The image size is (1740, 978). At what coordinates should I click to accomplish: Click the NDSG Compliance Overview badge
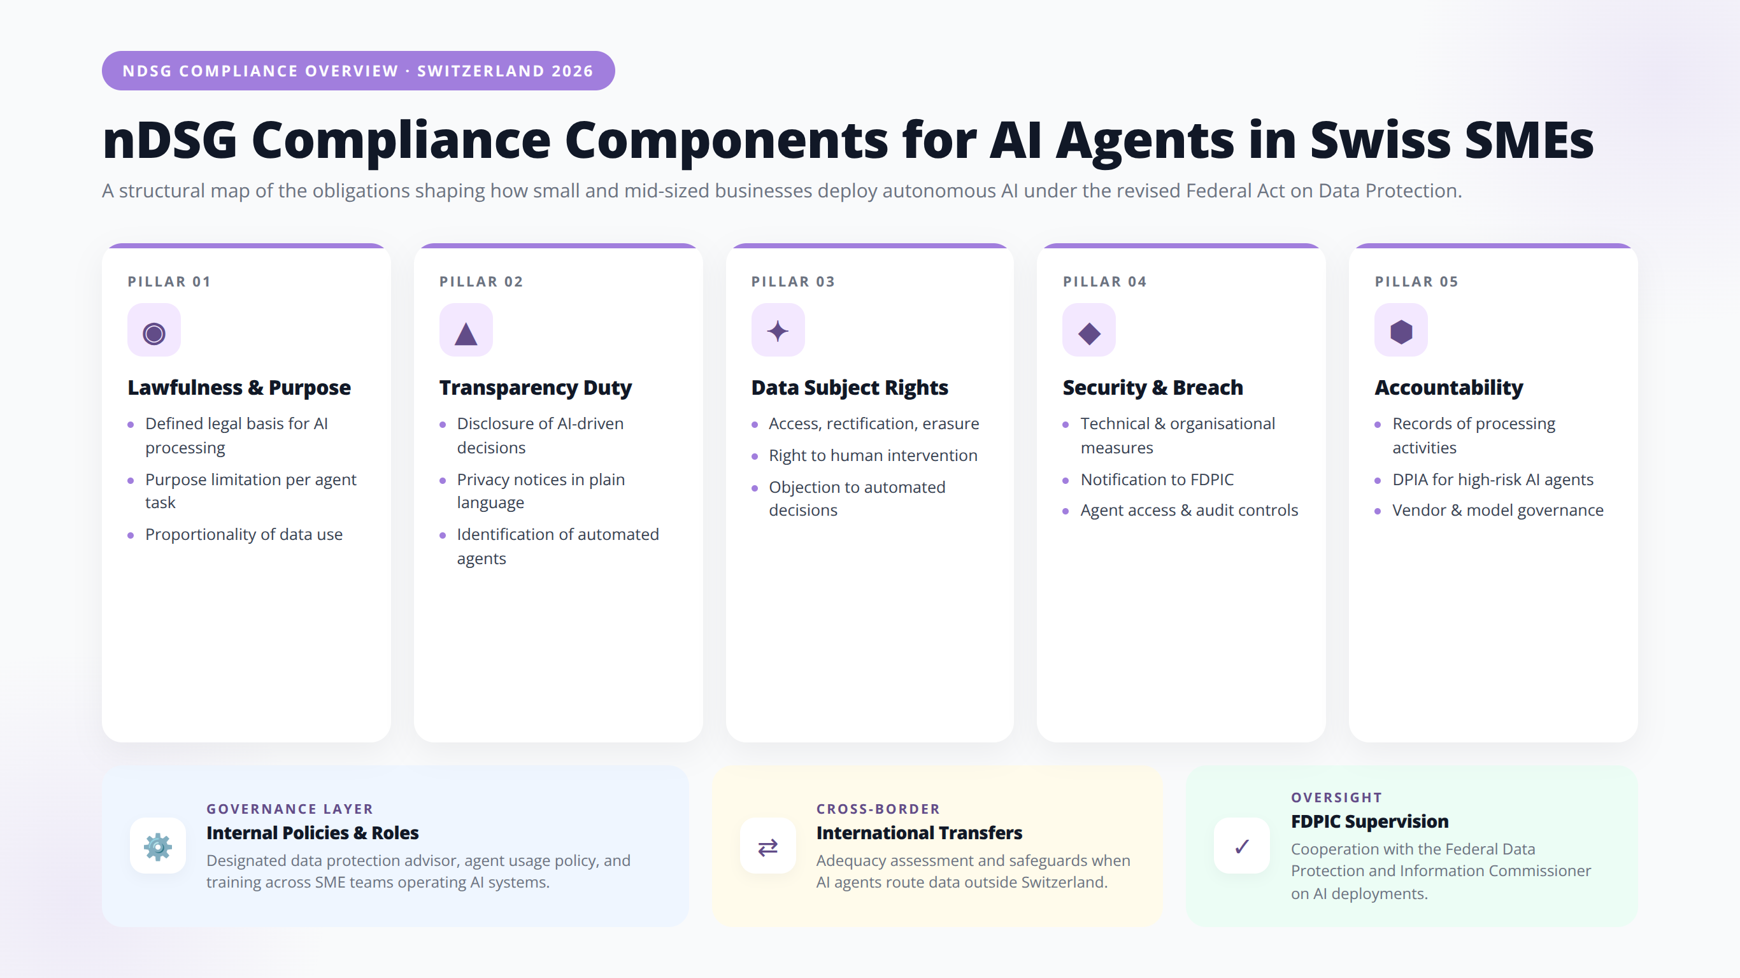click(x=358, y=71)
